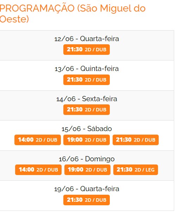Click the 2D / LEG label on Sunday
The width and height of the screenshot is (177, 213).
[145, 170]
